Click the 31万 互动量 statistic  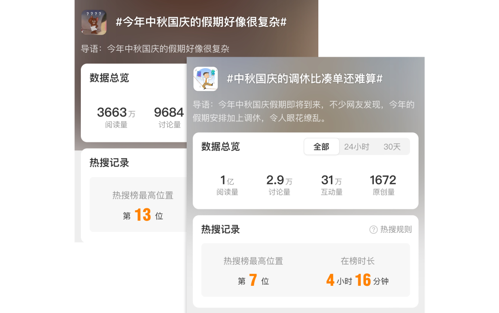[x=332, y=185]
